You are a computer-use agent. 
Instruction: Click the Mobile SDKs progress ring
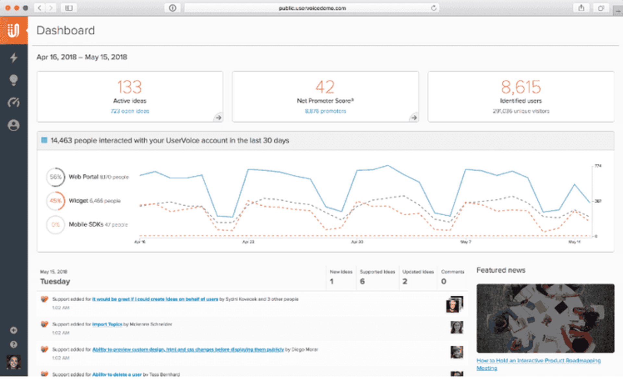tap(55, 224)
